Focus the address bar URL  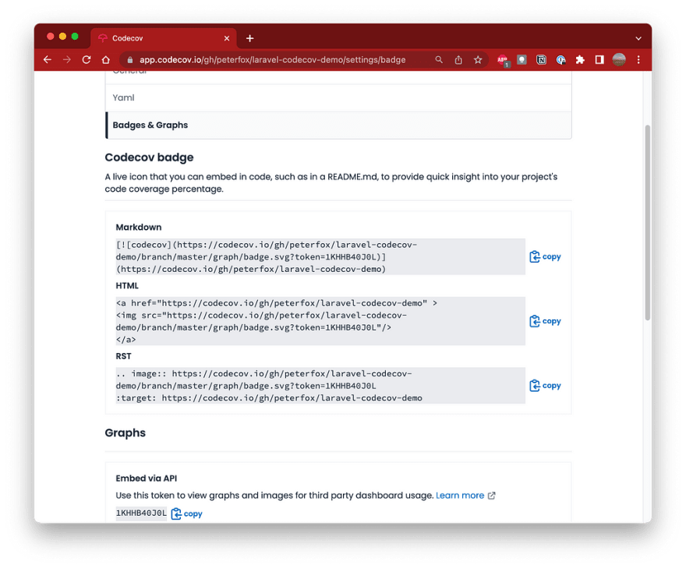(272, 60)
